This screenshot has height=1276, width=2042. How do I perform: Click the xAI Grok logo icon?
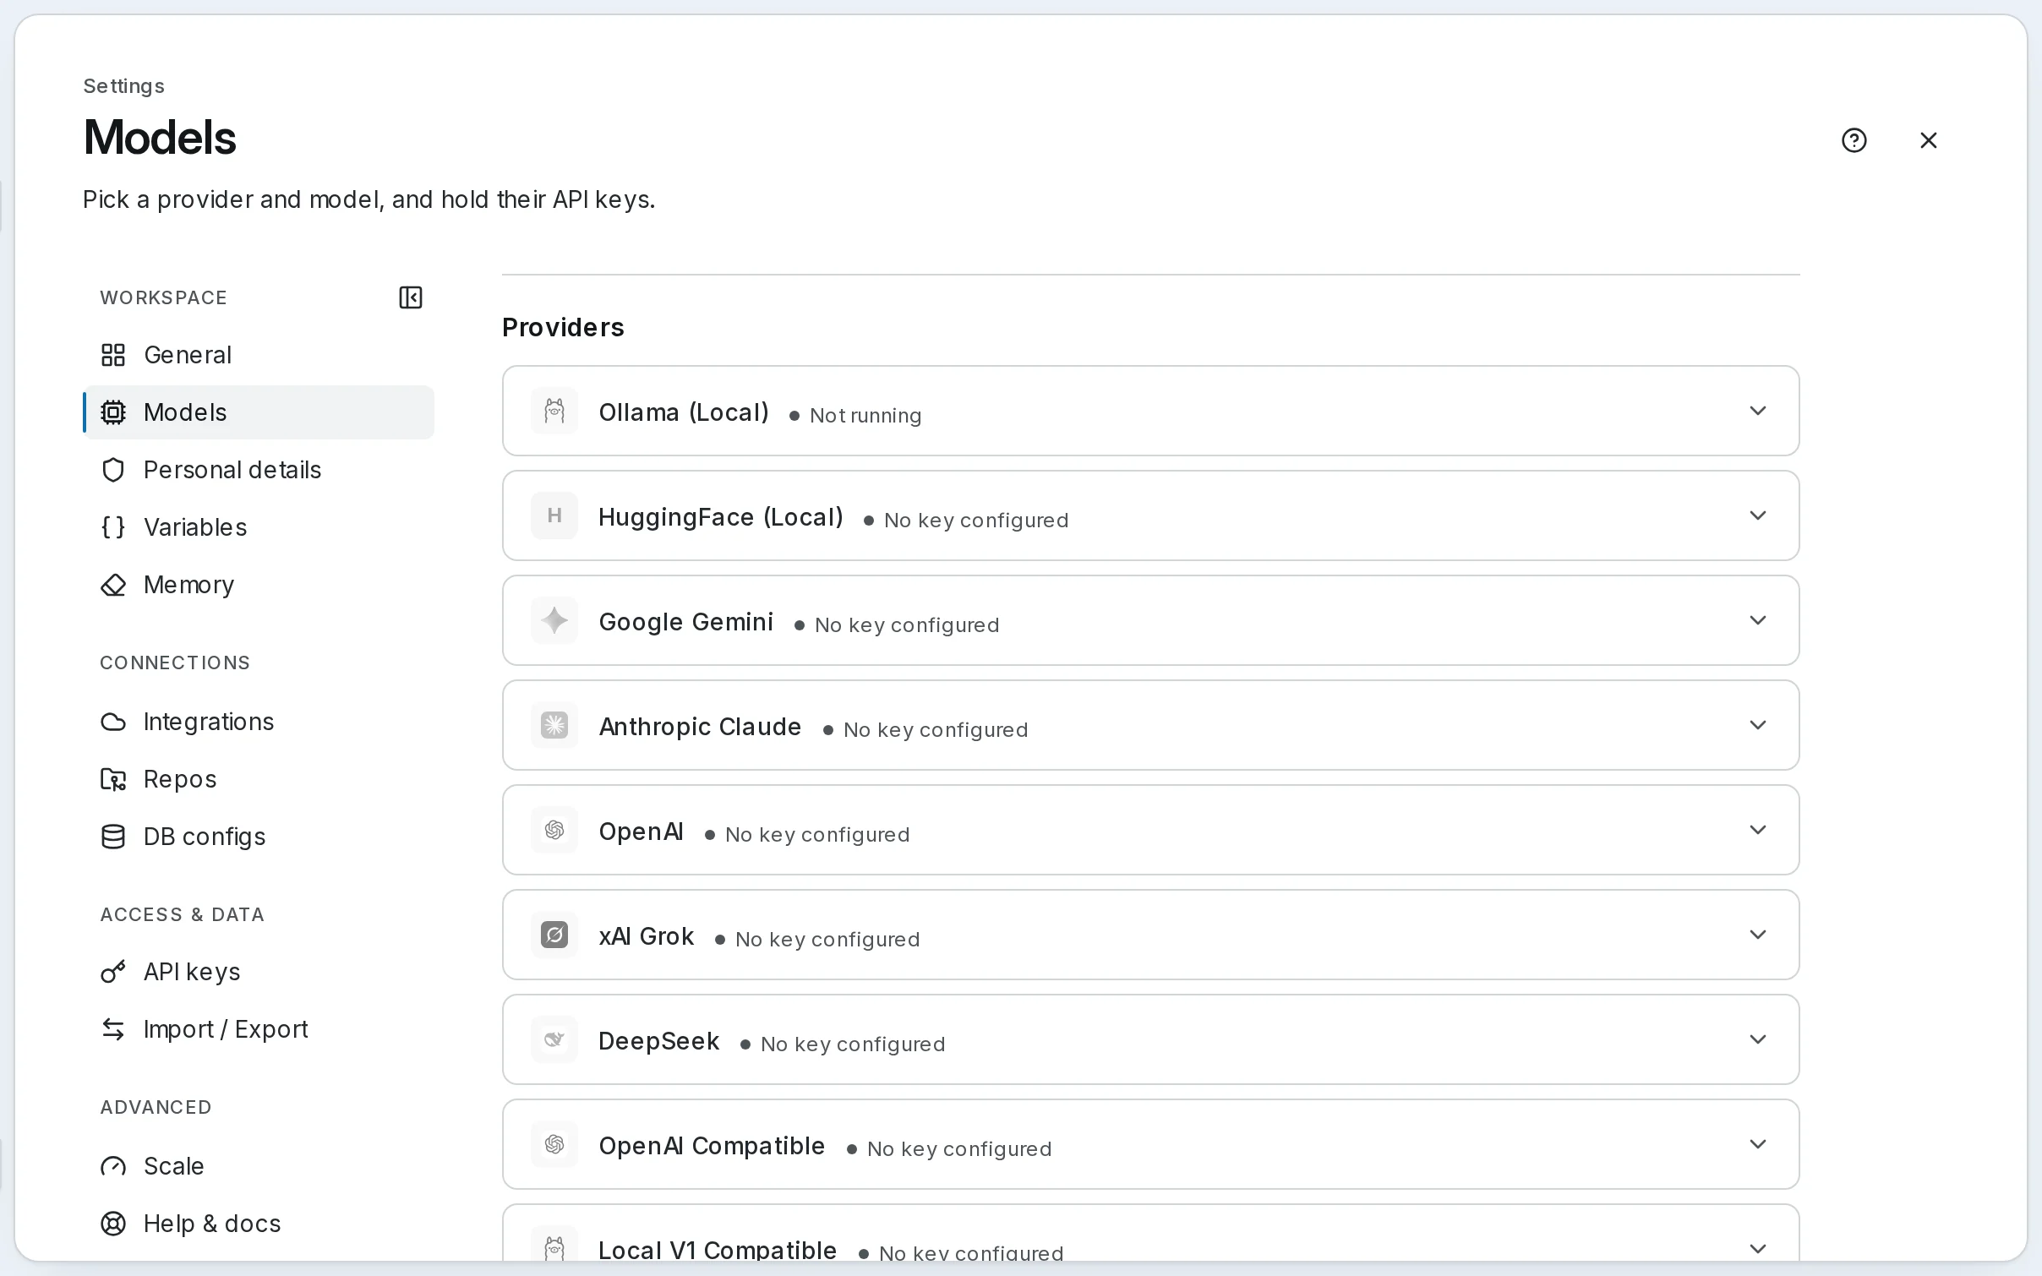pos(554,935)
